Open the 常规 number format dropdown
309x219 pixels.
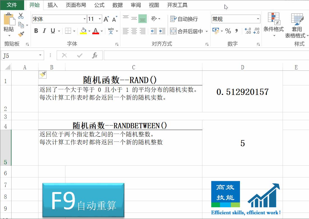[x=258, y=19]
